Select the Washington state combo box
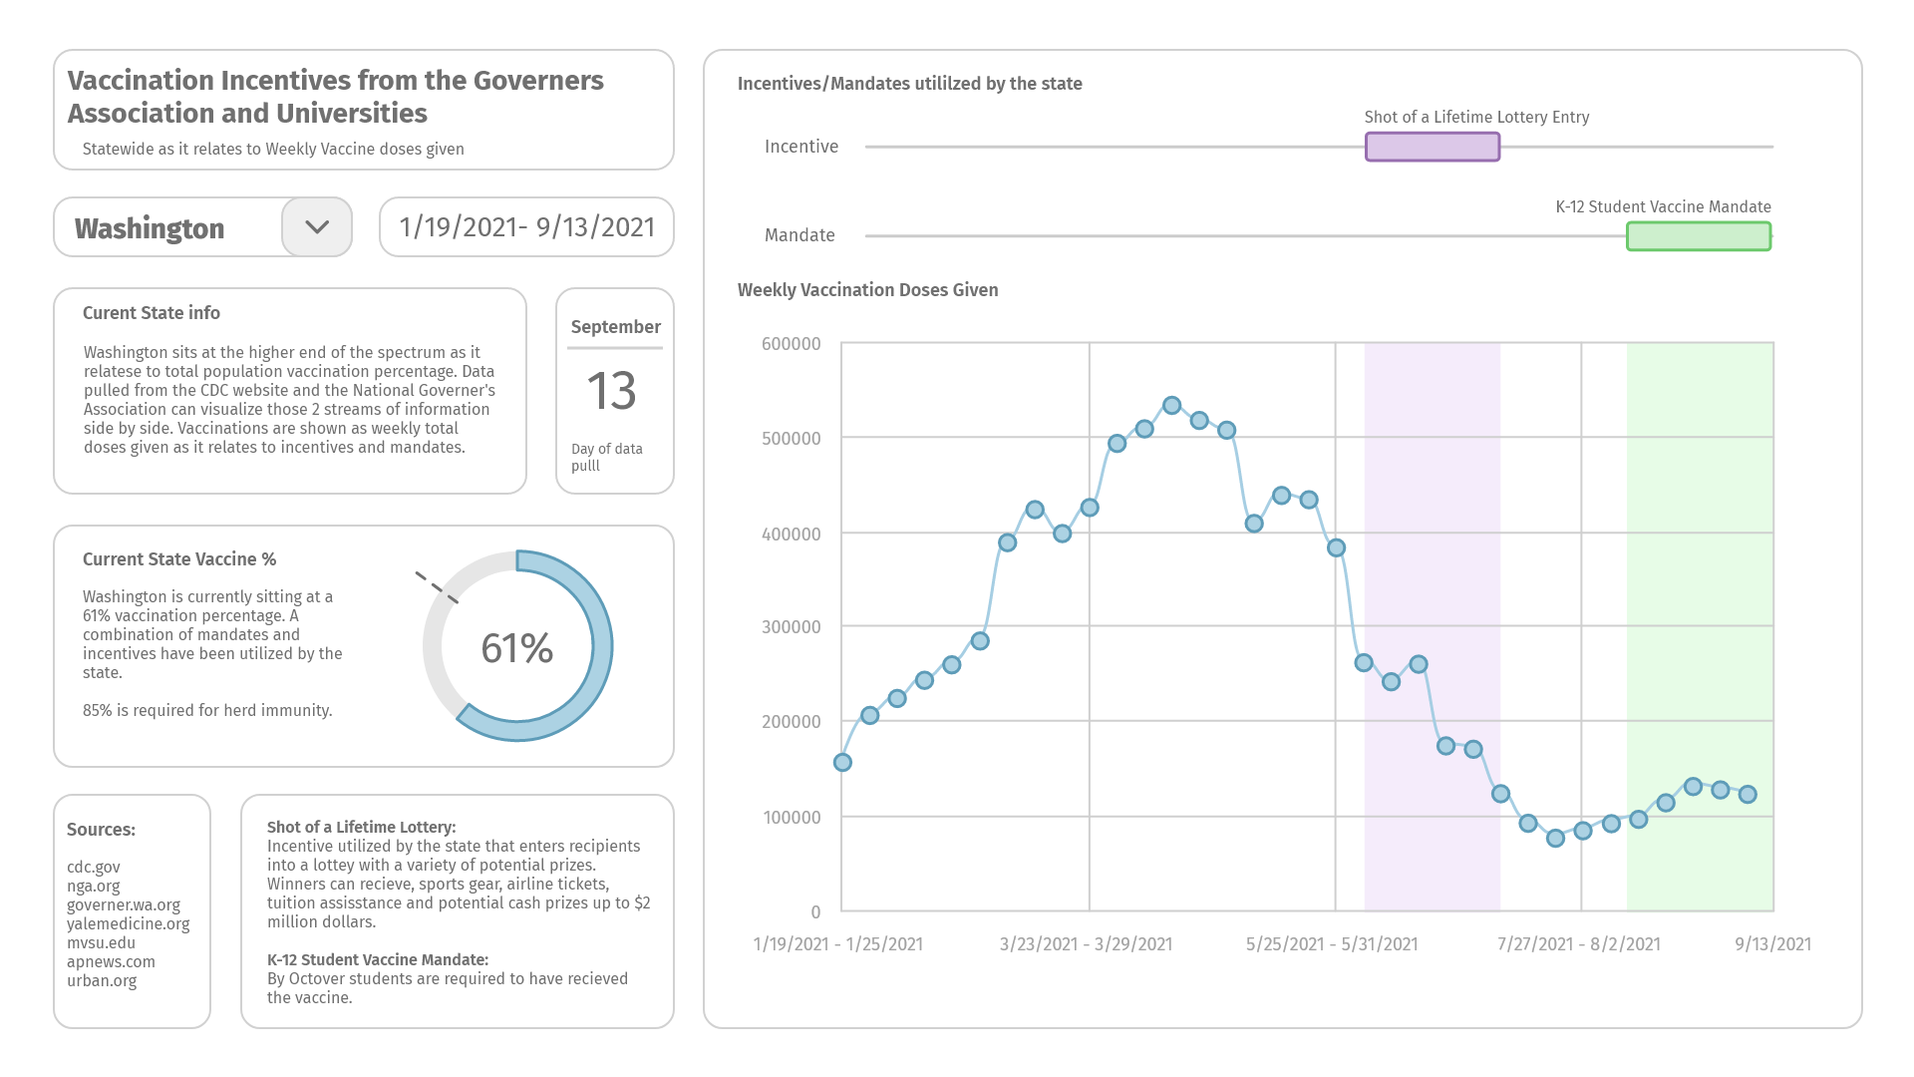The image size is (1914, 1077). click(202, 227)
